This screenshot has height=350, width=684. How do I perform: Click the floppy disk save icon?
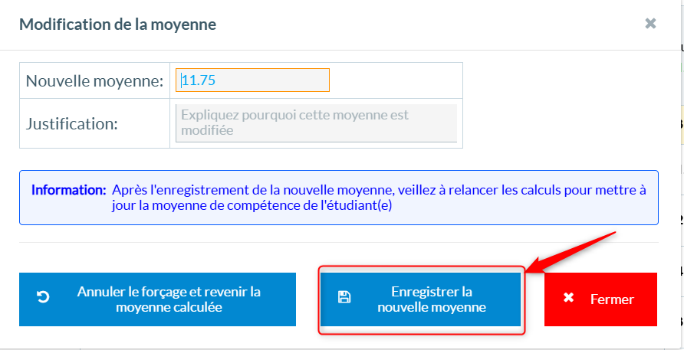(344, 297)
